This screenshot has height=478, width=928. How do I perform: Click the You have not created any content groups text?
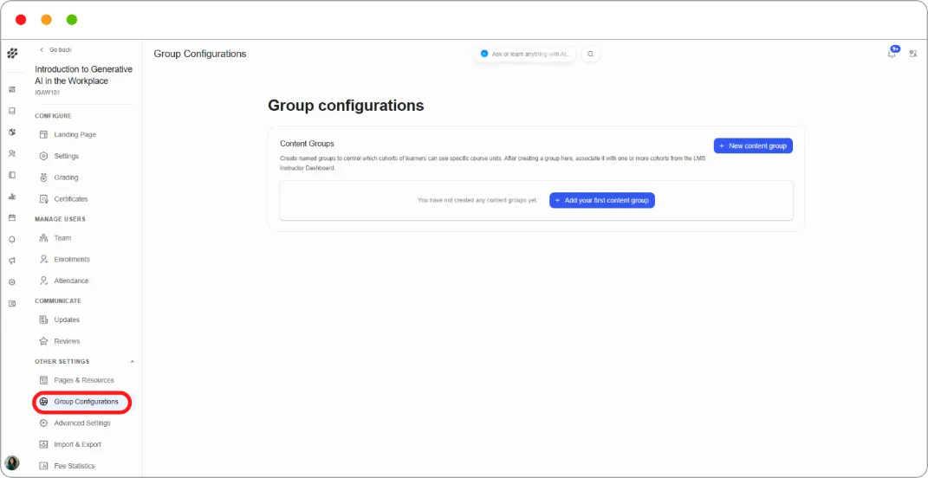477,201
